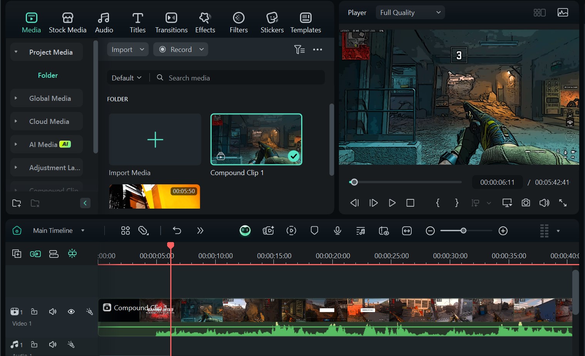Screen dimensions: 585x356
Task: Click the voiceover microphone icon
Action: pos(337,231)
